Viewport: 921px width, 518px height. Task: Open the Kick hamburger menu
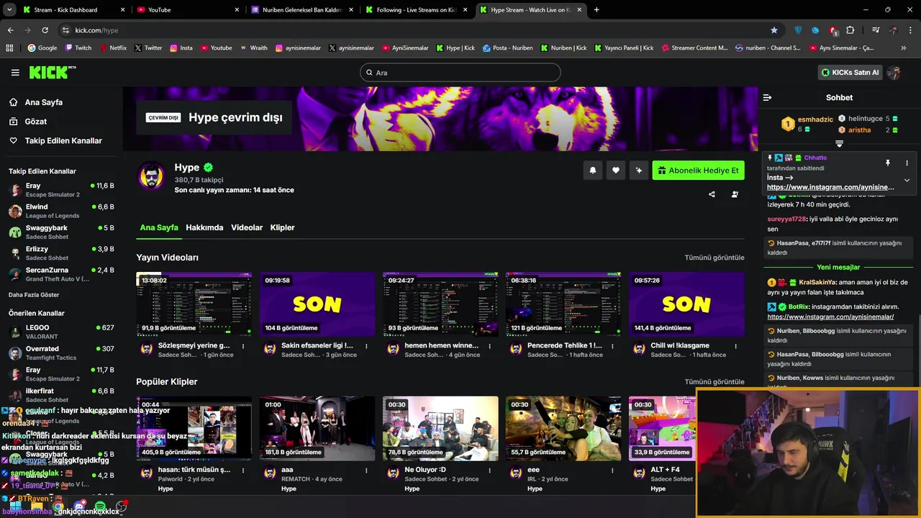[15, 73]
